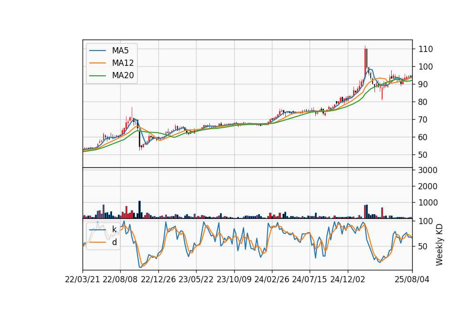The height and width of the screenshot is (329, 458).
Task: Click the 24/02/26 date tick label
Action: pos(271,279)
